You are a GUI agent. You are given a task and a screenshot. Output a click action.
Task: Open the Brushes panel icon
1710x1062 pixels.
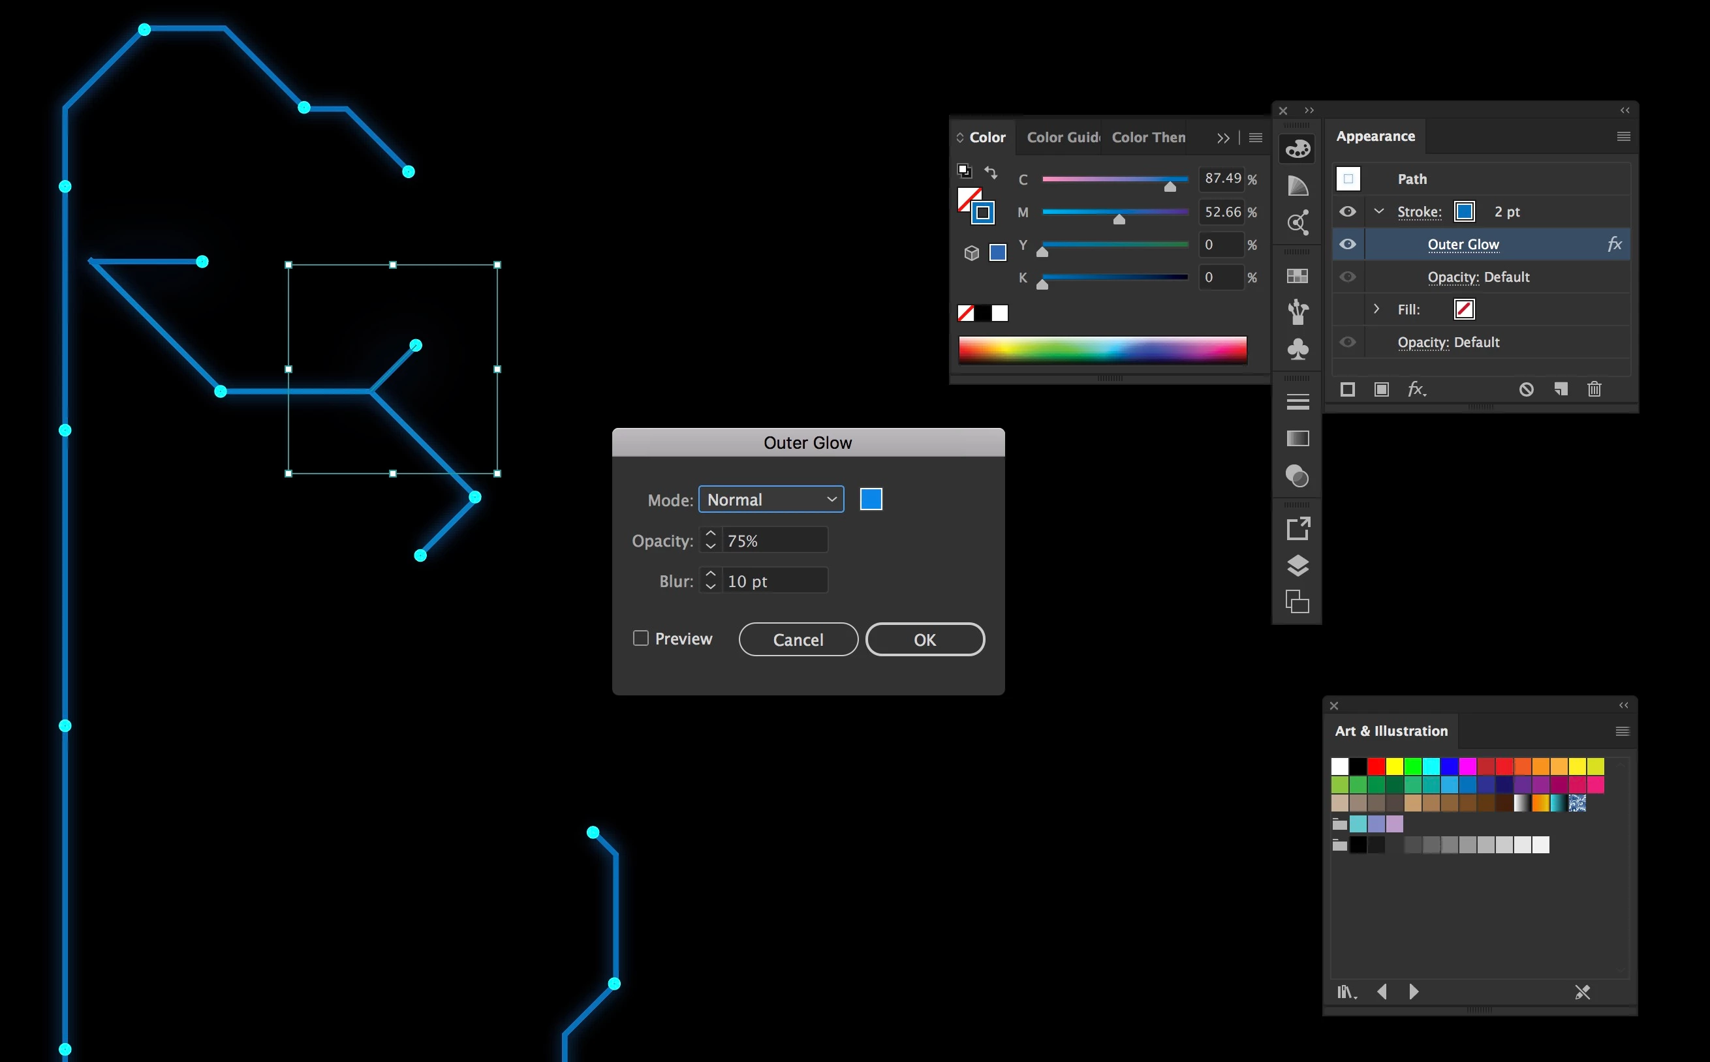1297,312
